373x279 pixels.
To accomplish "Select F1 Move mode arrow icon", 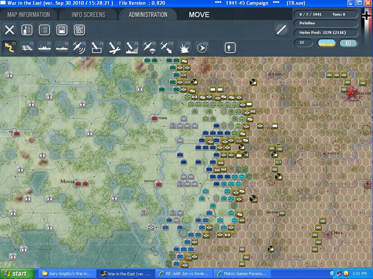I will (9, 48).
